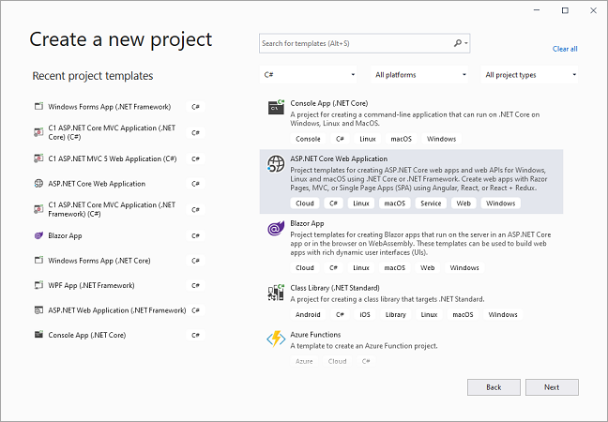Expand the All platforms dropdown
This screenshot has width=608, height=422.
(419, 75)
